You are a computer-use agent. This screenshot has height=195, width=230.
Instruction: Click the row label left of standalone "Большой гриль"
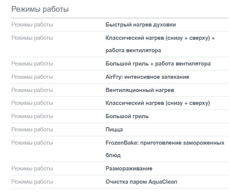pyautogui.click(x=32, y=116)
